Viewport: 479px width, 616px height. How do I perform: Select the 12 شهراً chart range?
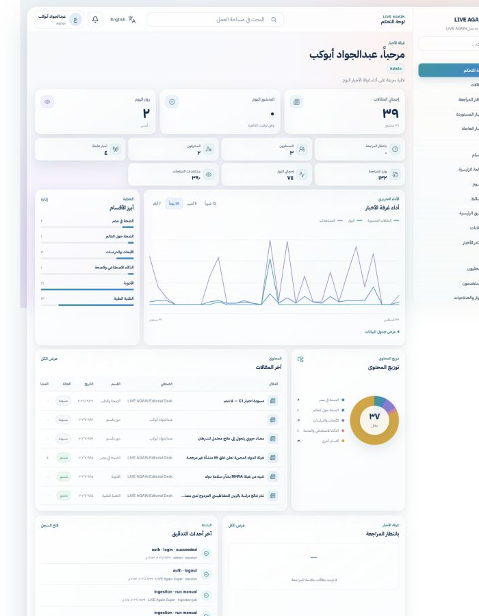click(x=211, y=203)
